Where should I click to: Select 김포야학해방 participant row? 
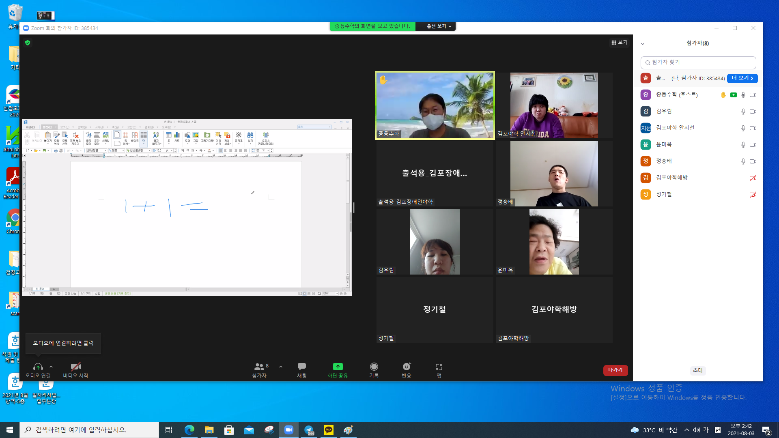tap(698, 178)
